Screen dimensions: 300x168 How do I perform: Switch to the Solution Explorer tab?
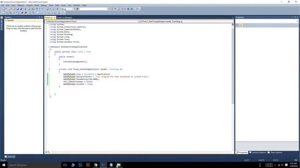(x=257, y=153)
